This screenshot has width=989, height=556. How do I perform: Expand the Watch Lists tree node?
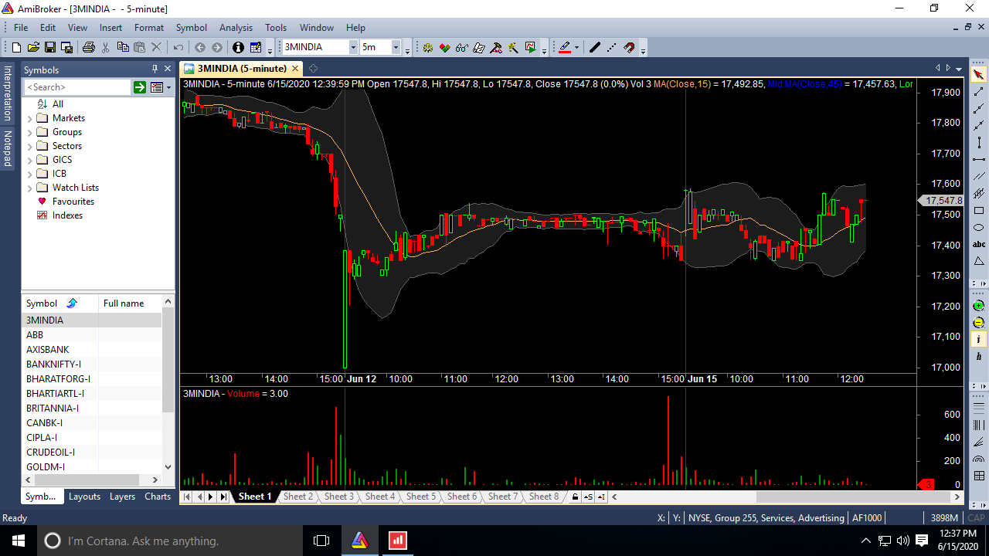tap(31, 188)
